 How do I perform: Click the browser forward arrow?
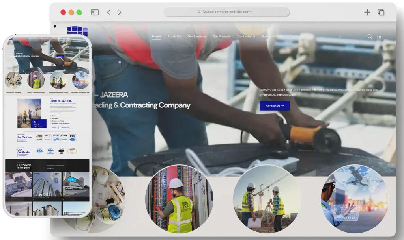point(120,12)
